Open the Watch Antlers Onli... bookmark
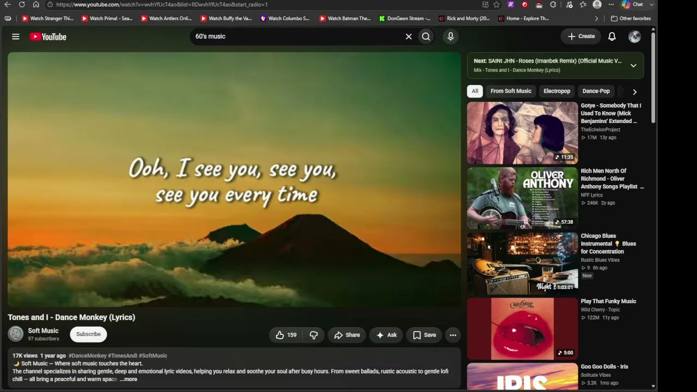697x392 pixels. [166, 19]
